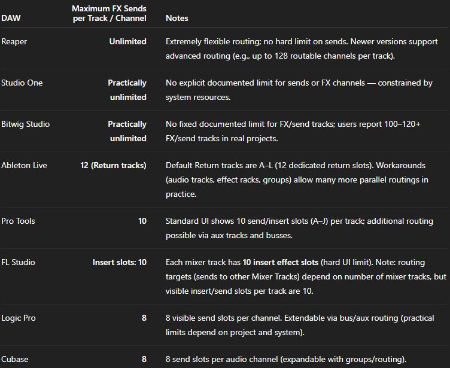Click the note 'No explicit documented limit for sends'

(299, 90)
